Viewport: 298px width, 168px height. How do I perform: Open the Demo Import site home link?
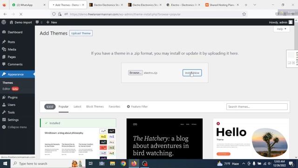click(20, 22)
